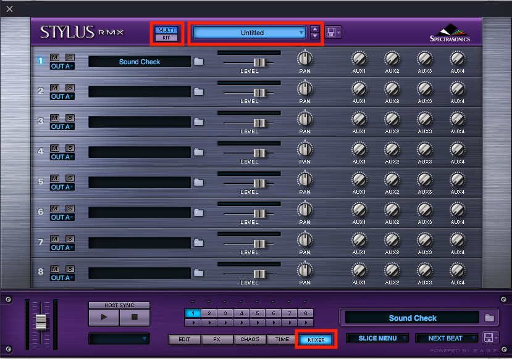Open the folder browser for part 2

(198, 92)
